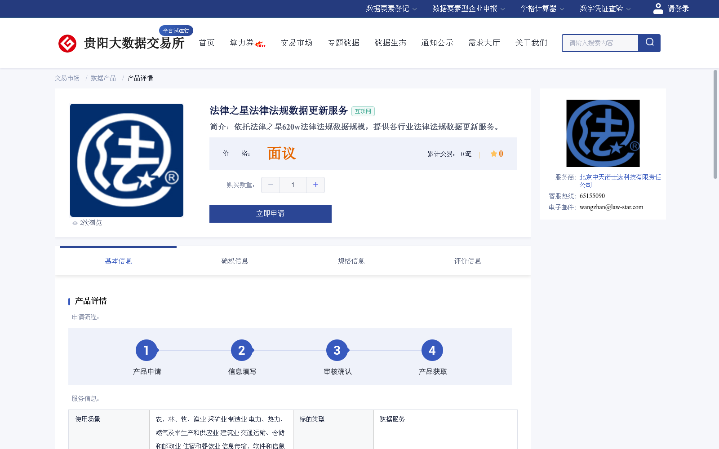Click the HOT badge next to 算力券
Image resolution: width=719 pixels, height=449 pixels.
pos(261,44)
